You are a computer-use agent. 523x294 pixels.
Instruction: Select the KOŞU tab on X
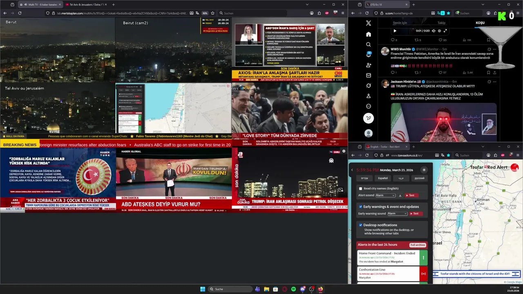(x=480, y=23)
